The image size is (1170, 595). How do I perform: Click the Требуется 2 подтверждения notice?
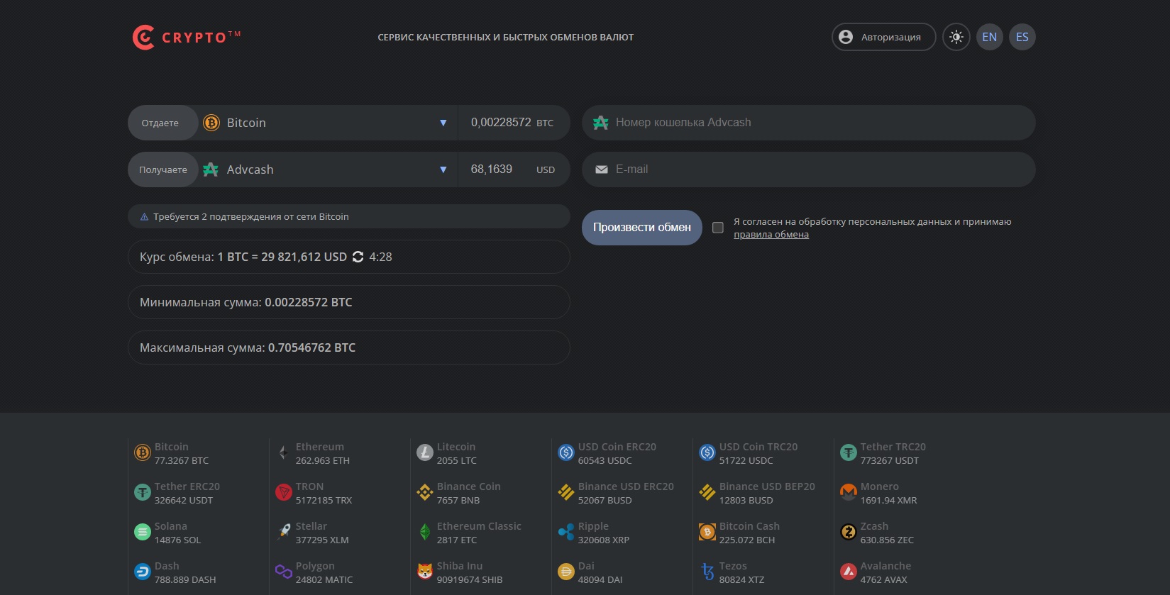pos(349,217)
